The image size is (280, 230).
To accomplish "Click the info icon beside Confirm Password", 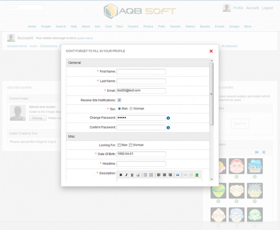I will tap(168, 128).
